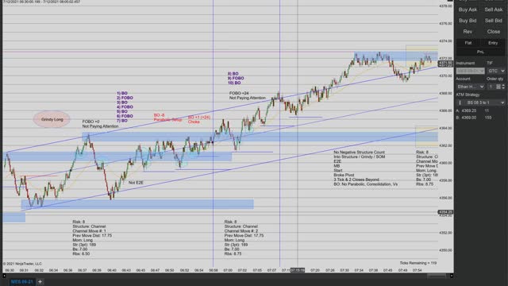Viewport: 508px width, 286px height.
Task: Open the TIF dropdown showing GTC
Action: (x=496, y=71)
